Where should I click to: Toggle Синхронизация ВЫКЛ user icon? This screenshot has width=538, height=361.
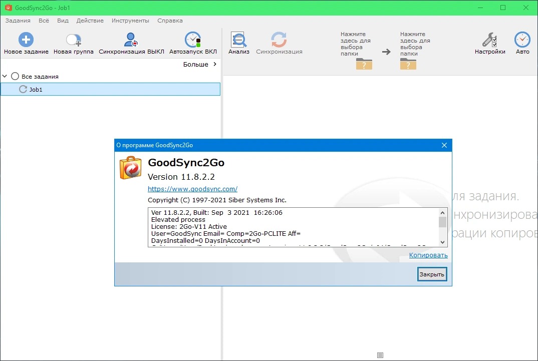[131, 40]
